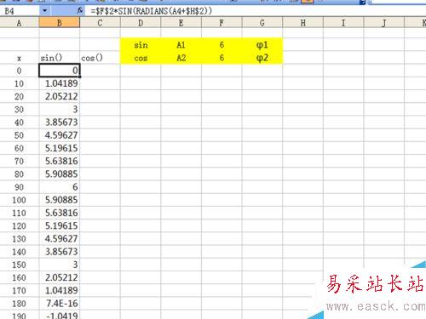This screenshot has width=426, height=319.
Task: Select x value 0 in column A
Action: click(x=20, y=71)
